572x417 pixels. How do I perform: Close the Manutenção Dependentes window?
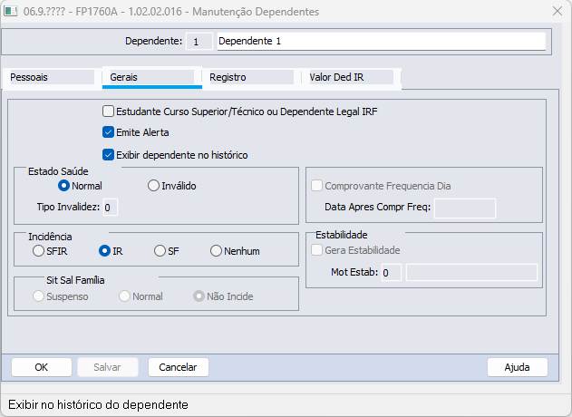(557, 11)
